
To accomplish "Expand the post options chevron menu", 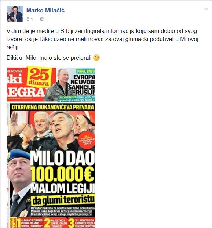I will pos(206,9).
